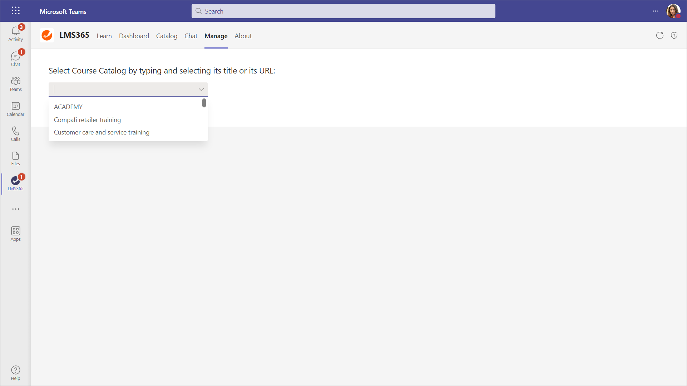
Task: Switch to the Catalog tab
Action: click(167, 36)
